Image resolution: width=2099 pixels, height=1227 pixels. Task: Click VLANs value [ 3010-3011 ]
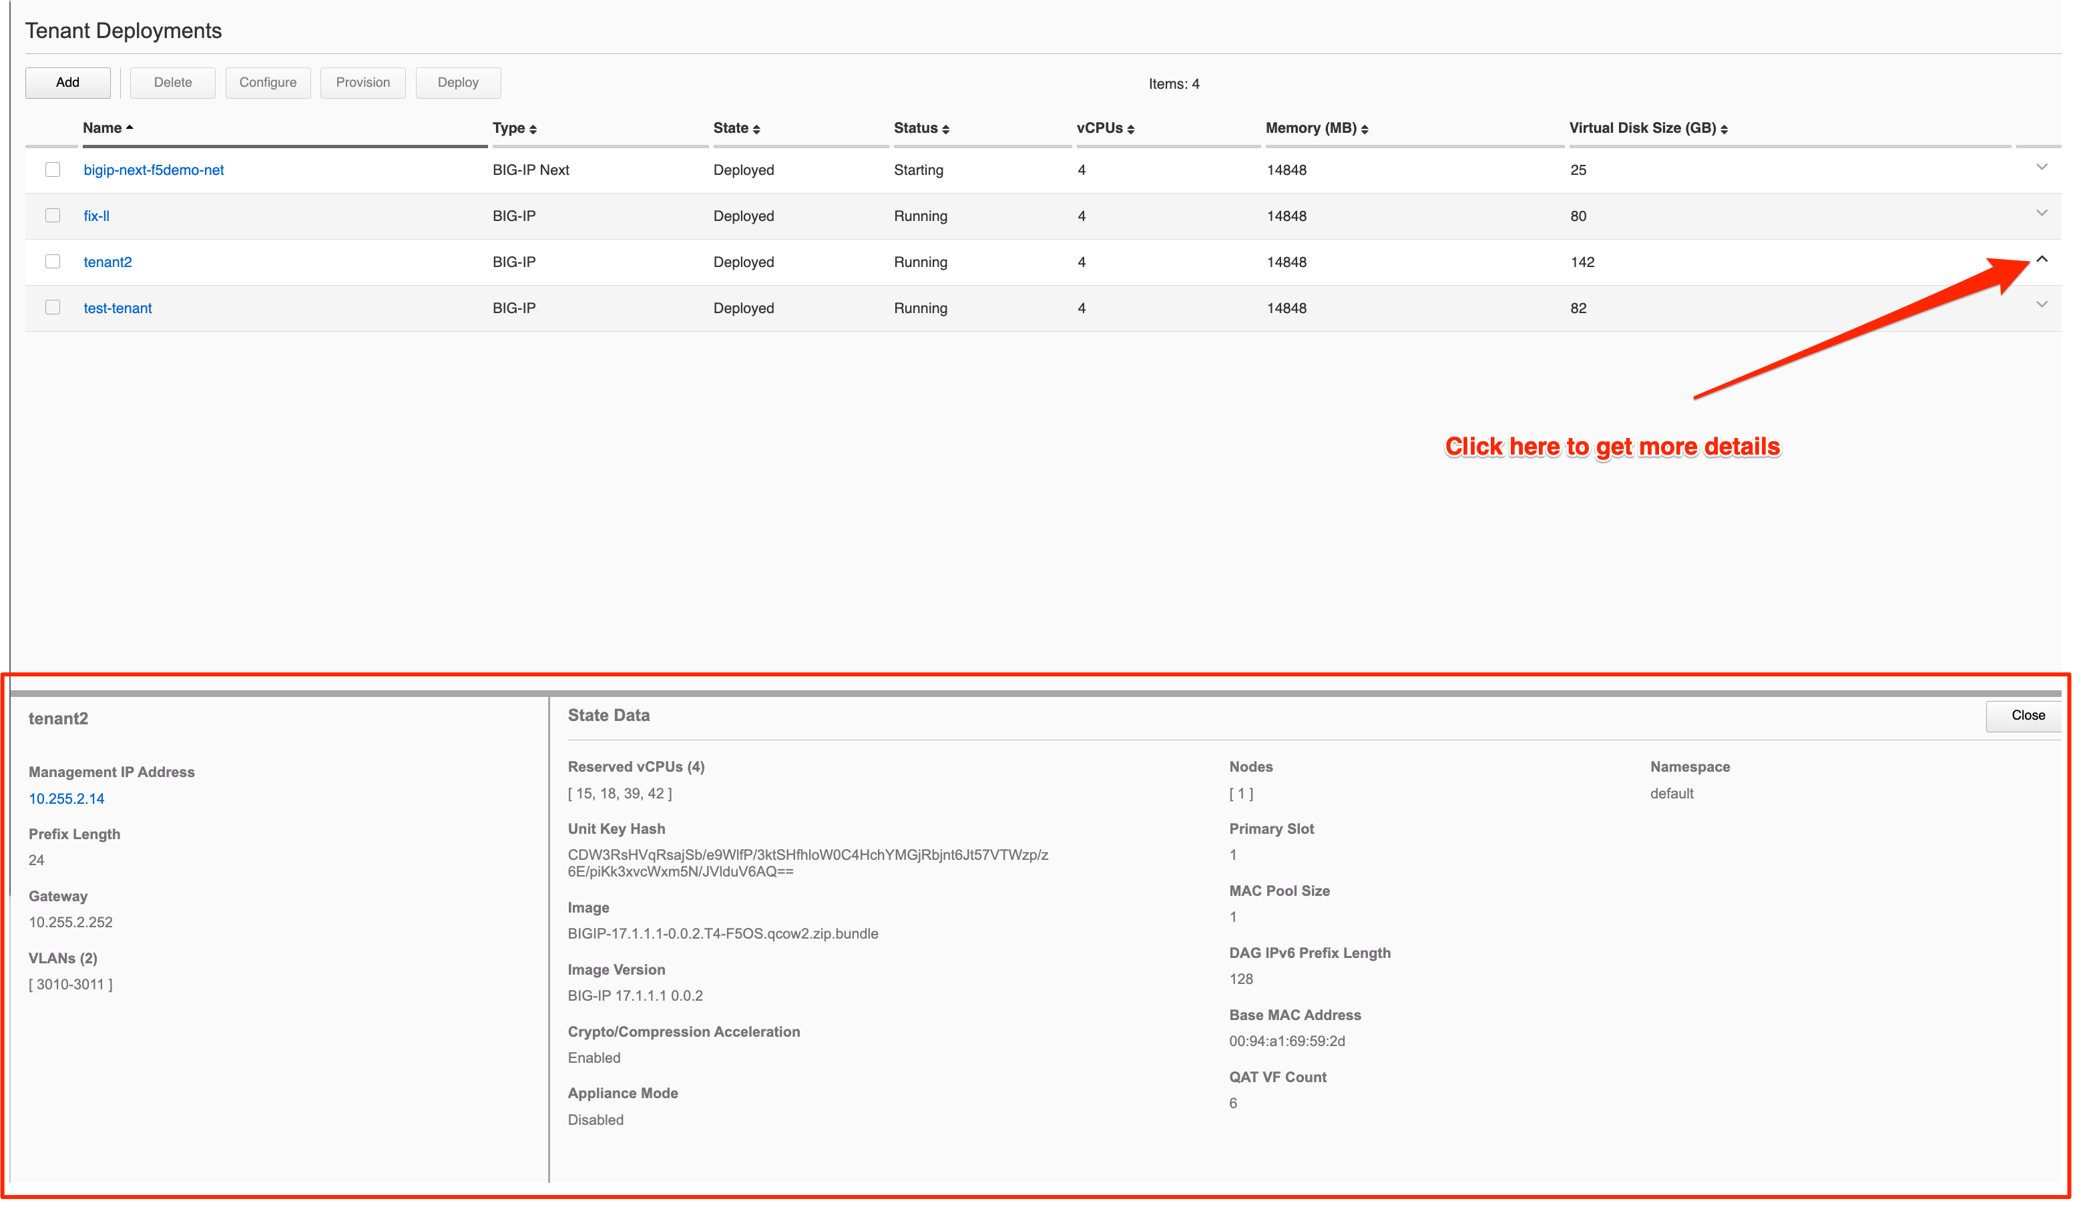click(x=71, y=985)
